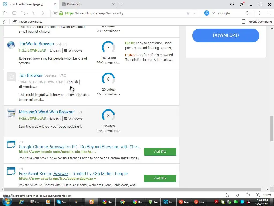Open the Free Avast Secure Browser ad
Image resolution: width=274 pixels, height=206 pixels.
point(73,174)
